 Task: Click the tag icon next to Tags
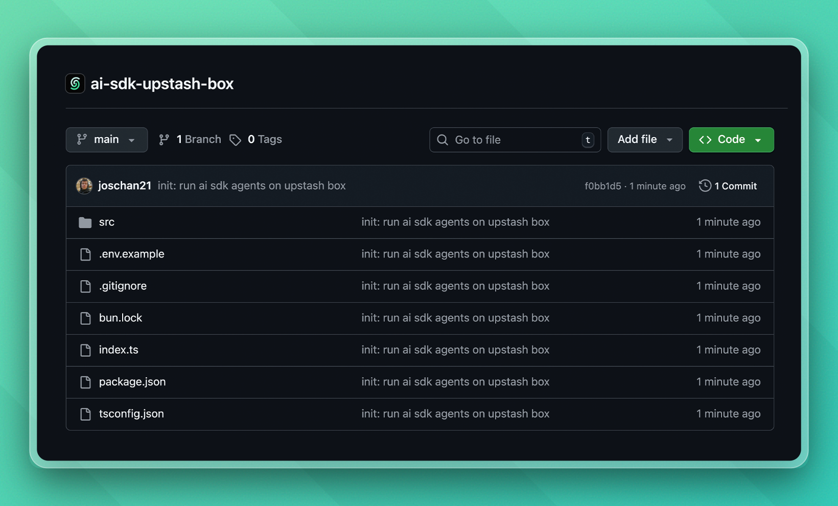pyautogui.click(x=235, y=140)
